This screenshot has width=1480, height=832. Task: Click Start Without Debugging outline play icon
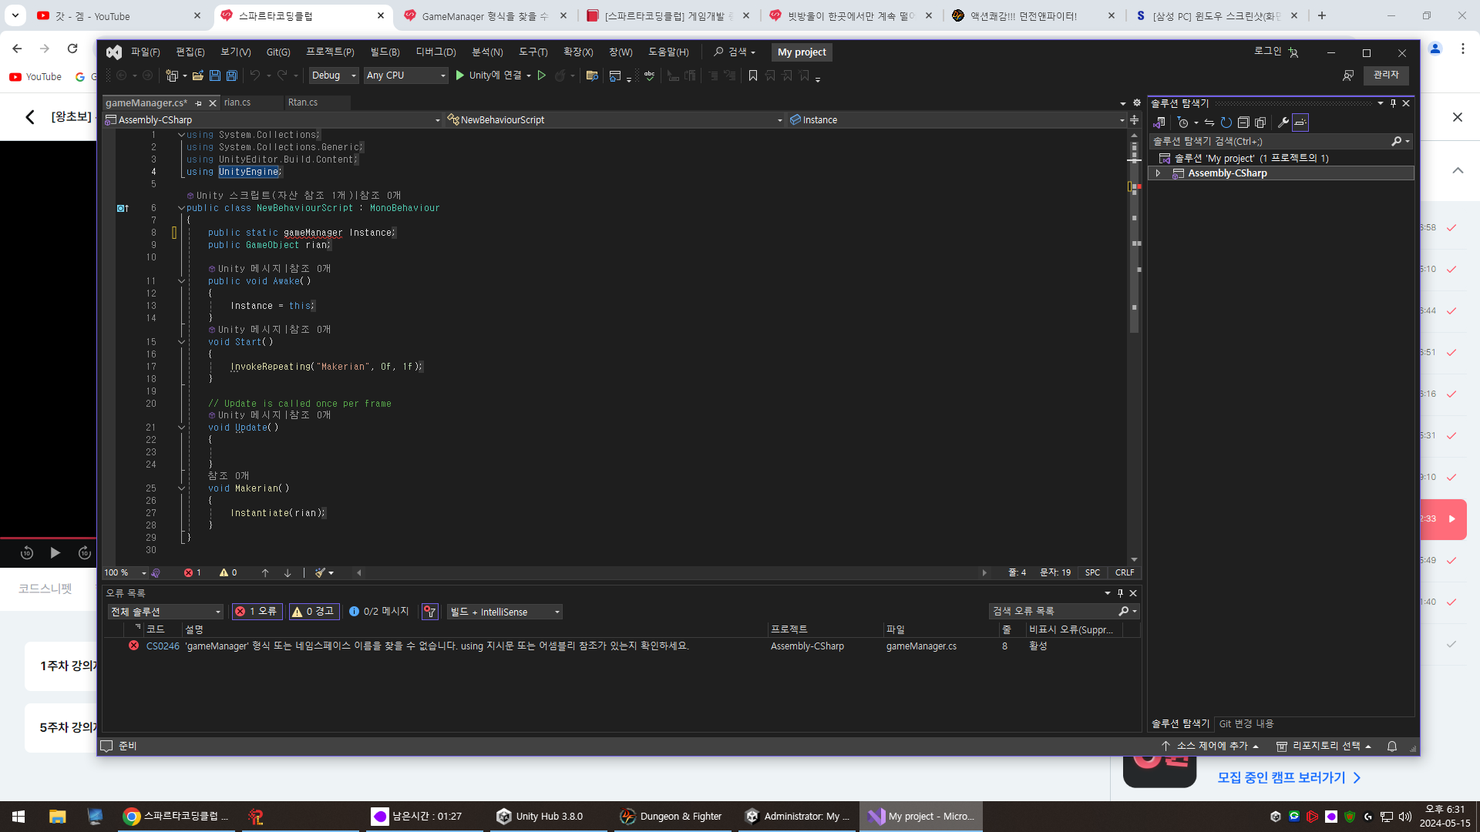(542, 75)
